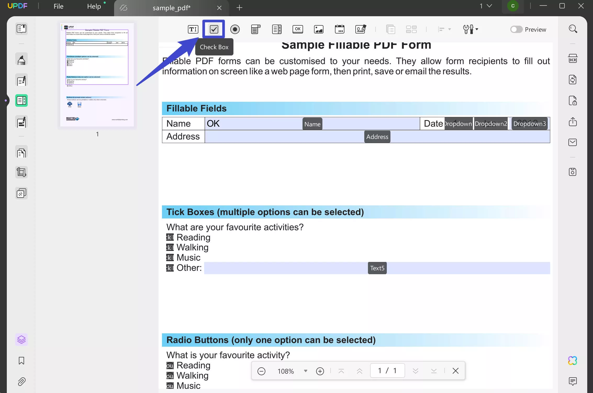Check the Reading tick box
The image size is (593, 393).
point(170,237)
